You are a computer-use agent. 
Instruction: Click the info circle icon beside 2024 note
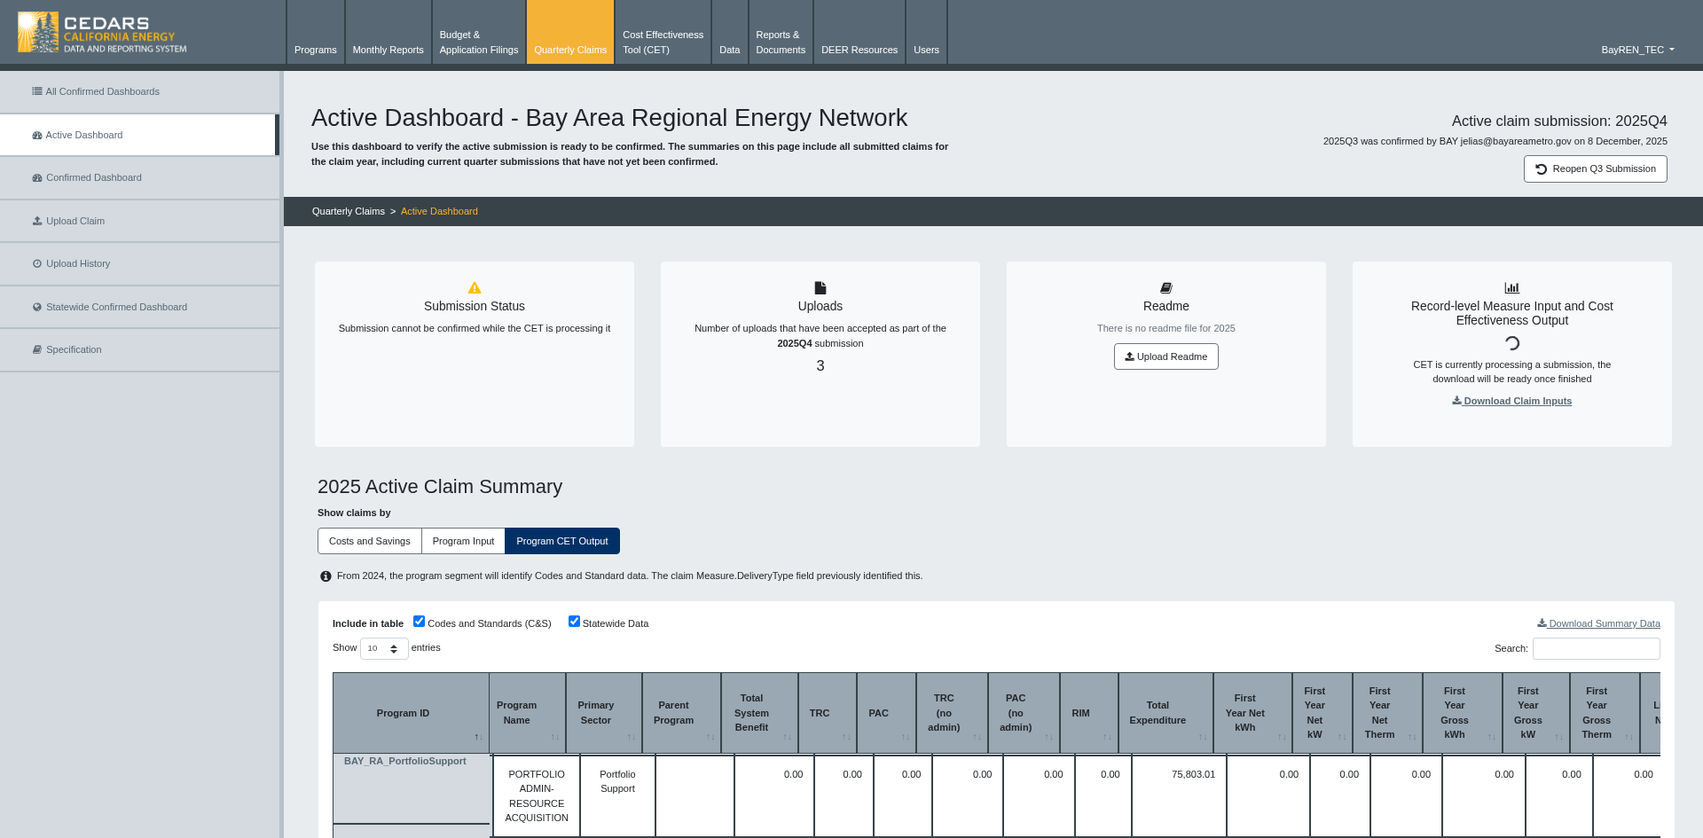[326, 576]
